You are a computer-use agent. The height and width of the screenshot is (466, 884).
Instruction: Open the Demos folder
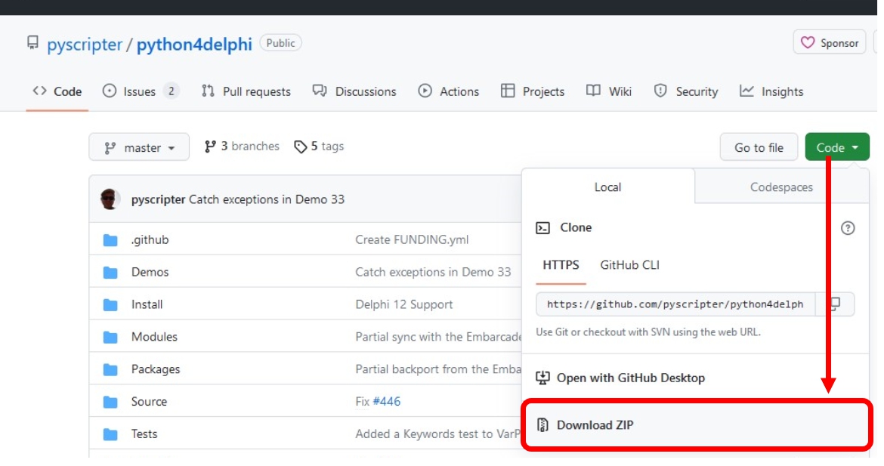[149, 272]
